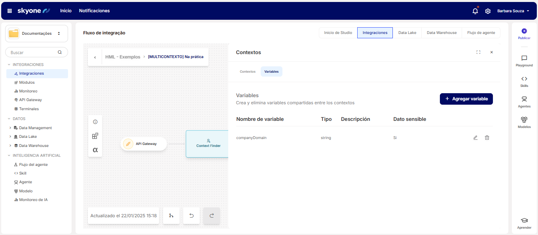538x235 pixels.
Task: Click the Publicar button
Action: point(524,34)
